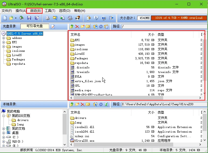208x153 pixels.
Task: Click the mount to virtual drive icon
Action: pos(70,18)
